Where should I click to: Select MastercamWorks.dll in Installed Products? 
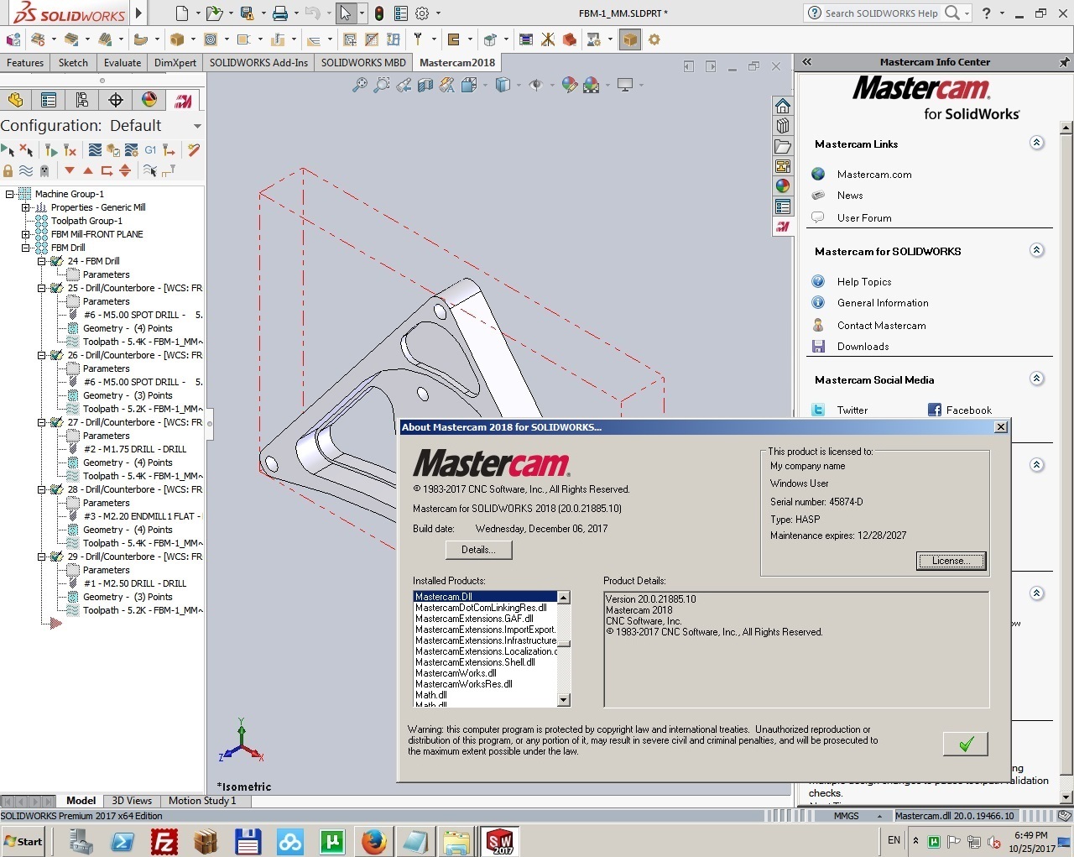[x=456, y=673]
